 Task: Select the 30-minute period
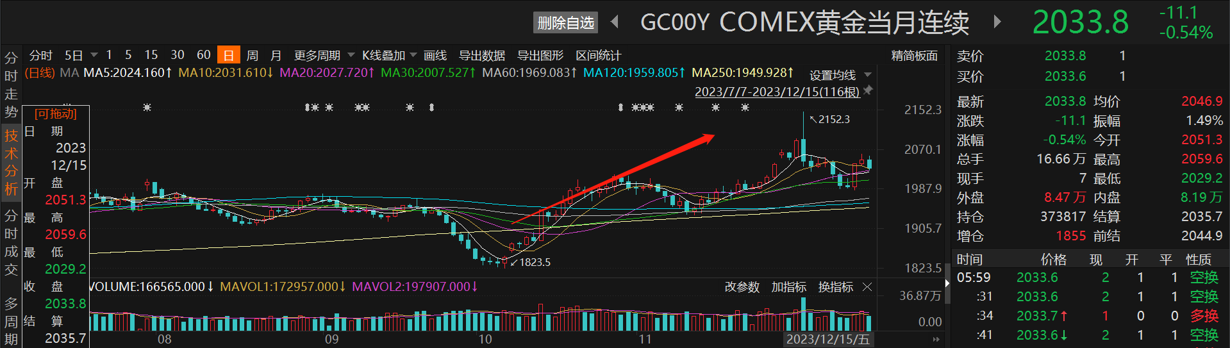tap(178, 55)
